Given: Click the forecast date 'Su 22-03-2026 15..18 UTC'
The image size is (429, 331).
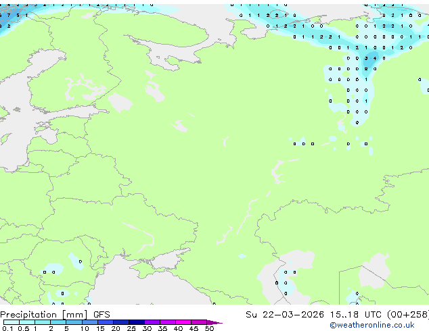Looking at the screenshot, I should 313,314.
